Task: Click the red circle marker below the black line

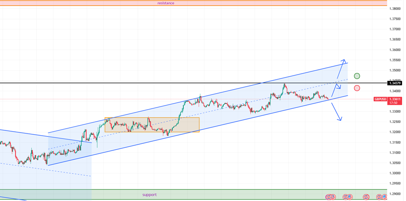Action: click(357, 88)
